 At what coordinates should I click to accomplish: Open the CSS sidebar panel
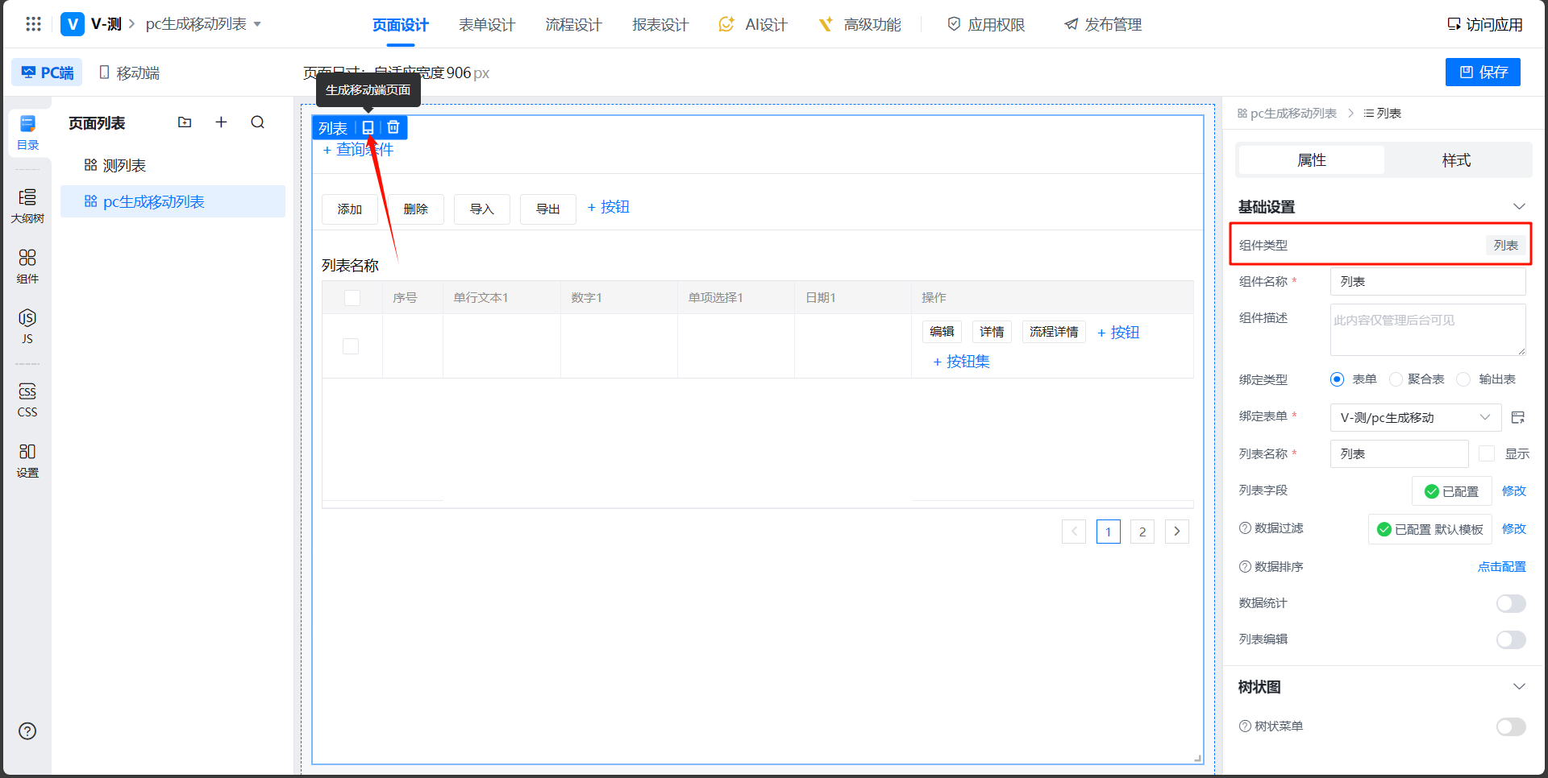click(x=27, y=399)
